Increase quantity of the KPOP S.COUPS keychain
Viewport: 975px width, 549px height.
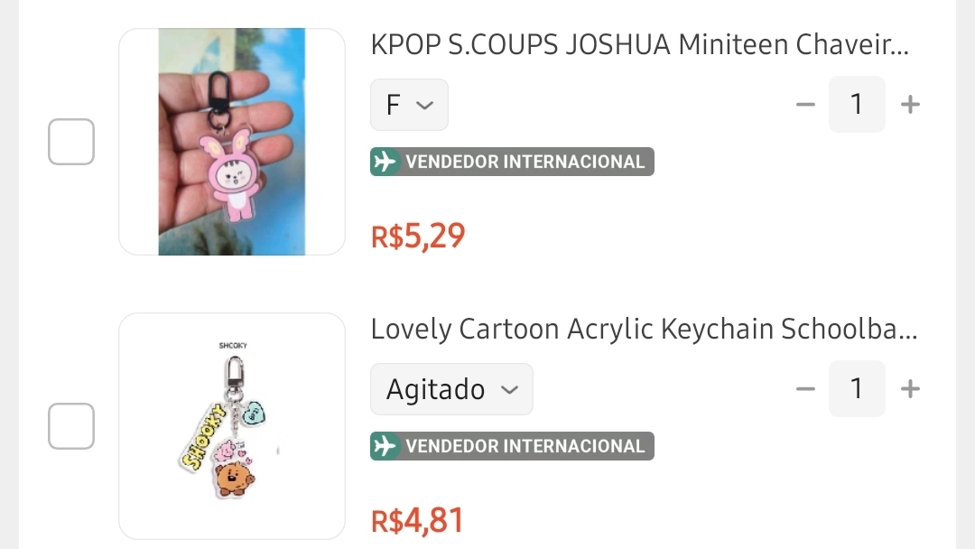tap(910, 105)
